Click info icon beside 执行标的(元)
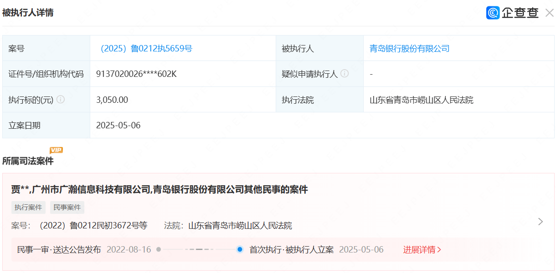556x273 pixels. pos(60,99)
